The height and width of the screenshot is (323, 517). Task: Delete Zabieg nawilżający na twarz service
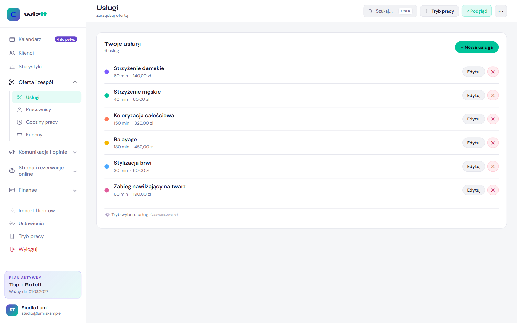(x=493, y=190)
